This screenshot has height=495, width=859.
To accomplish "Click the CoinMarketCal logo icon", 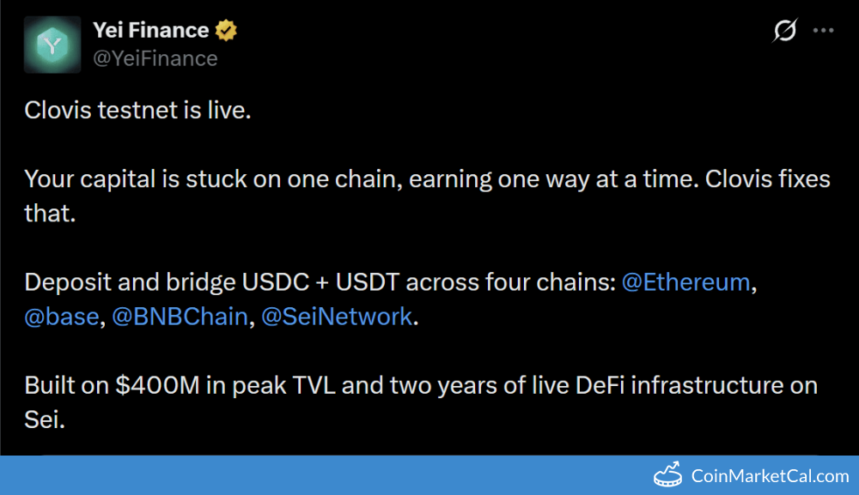I will point(668,475).
